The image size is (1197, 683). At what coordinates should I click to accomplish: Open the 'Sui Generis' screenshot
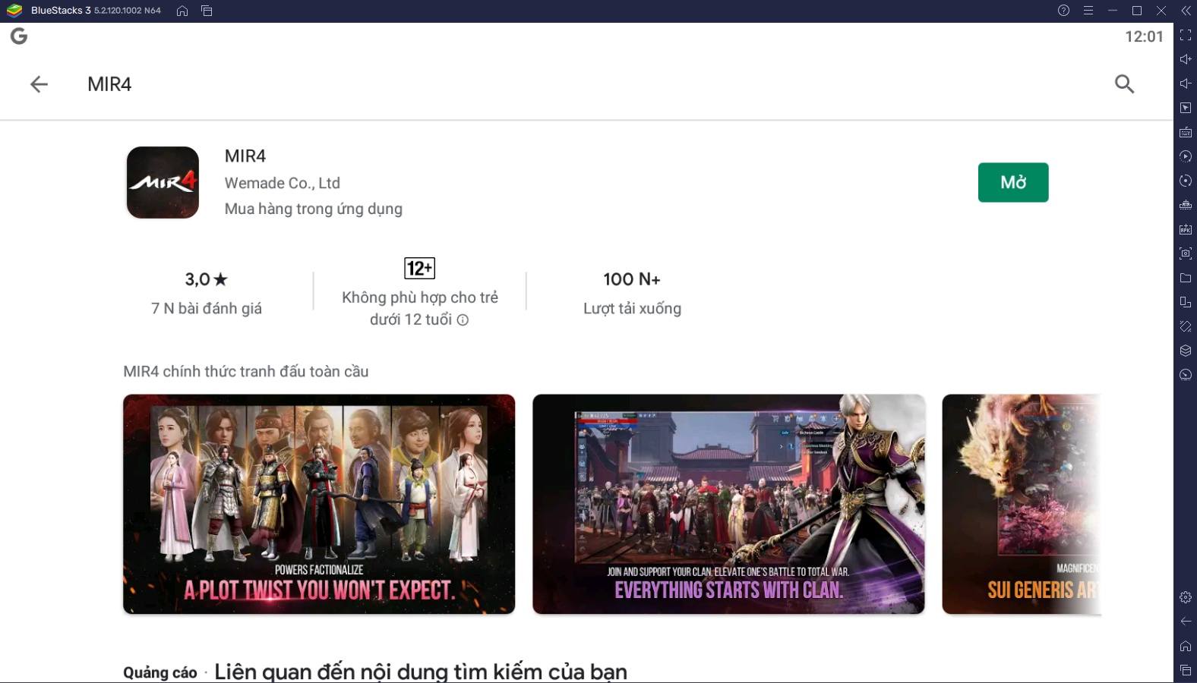(1022, 504)
